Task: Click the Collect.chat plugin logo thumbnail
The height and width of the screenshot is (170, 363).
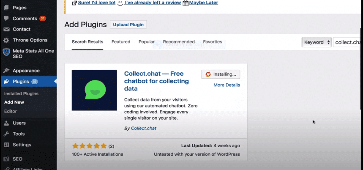Action: tap(94, 90)
